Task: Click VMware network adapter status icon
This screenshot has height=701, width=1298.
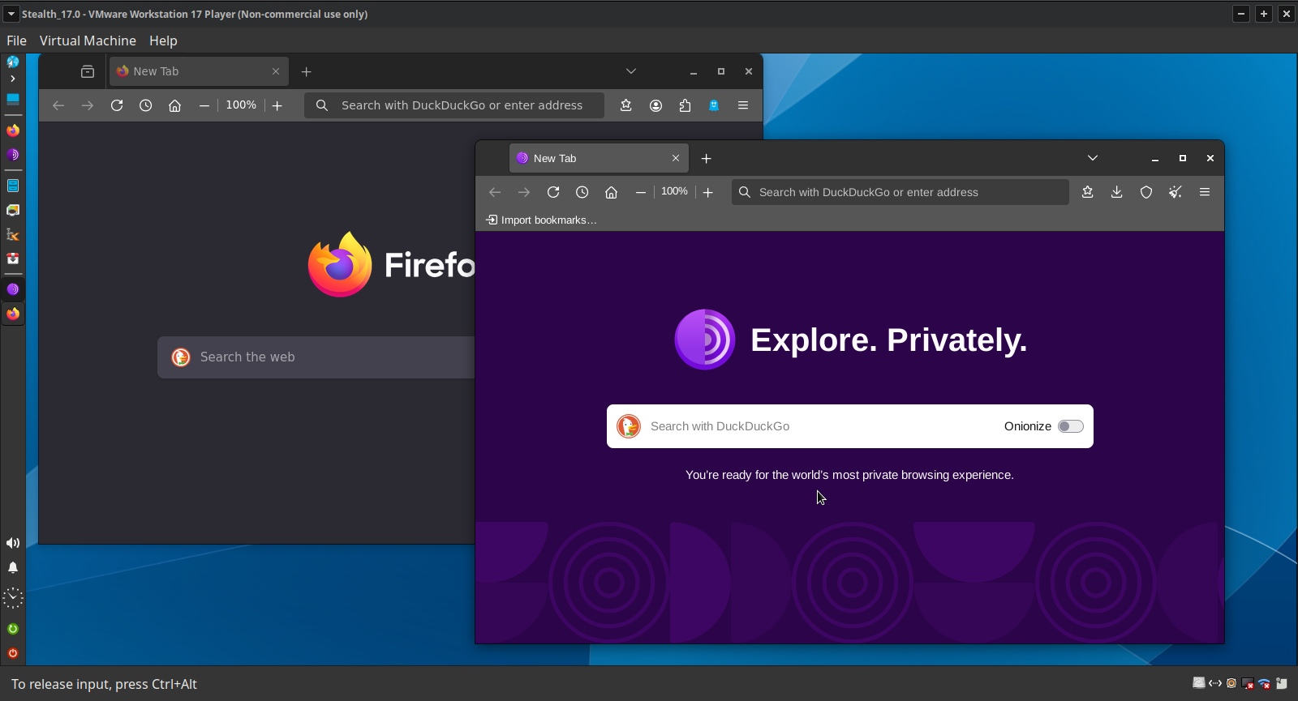Action: [x=1215, y=683]
